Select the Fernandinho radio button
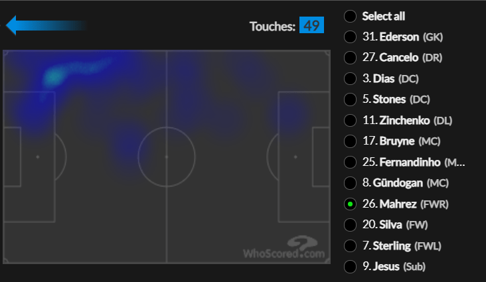Screen dimensions: 486x282 351,162
